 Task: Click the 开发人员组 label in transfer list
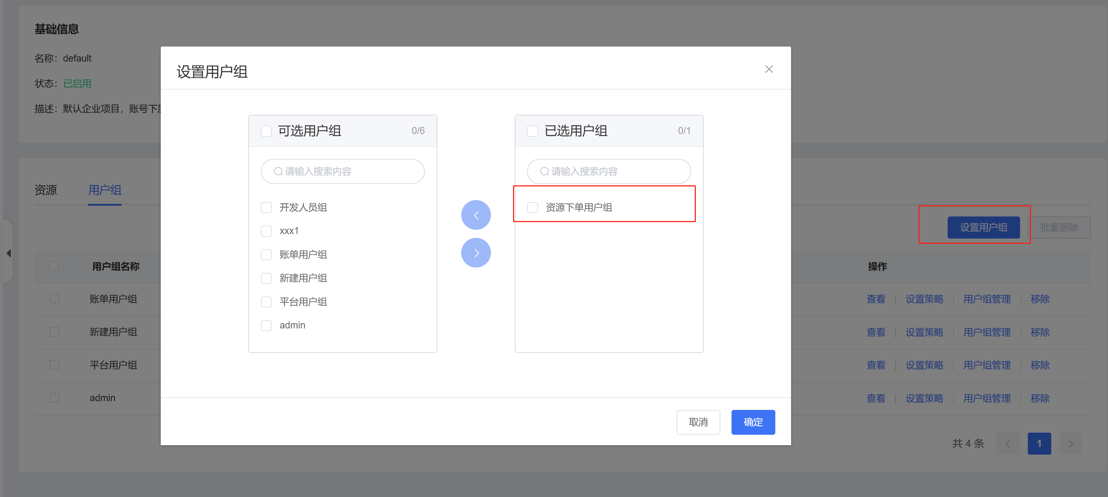303,207
